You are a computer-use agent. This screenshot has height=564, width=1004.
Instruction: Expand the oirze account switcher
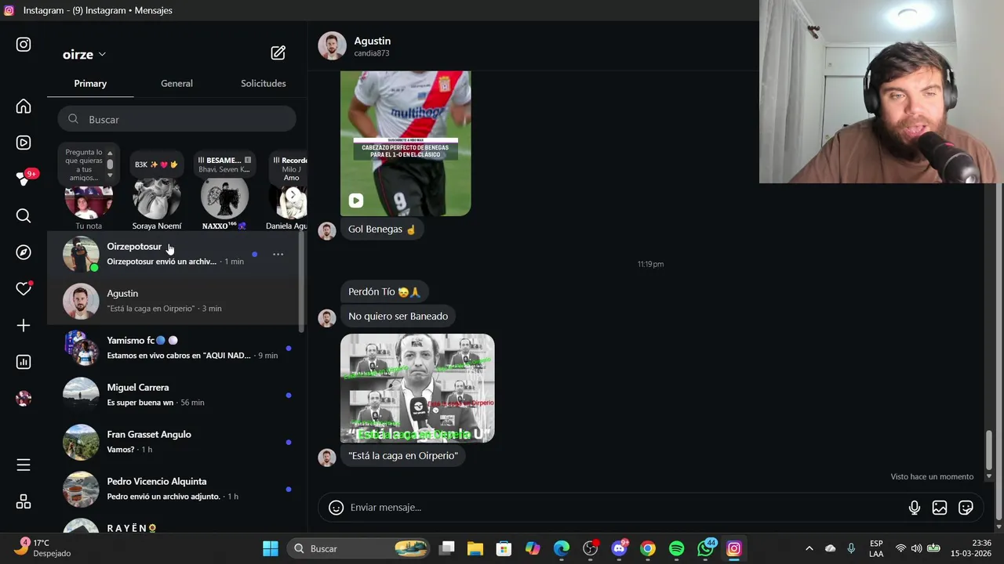tap(84, 54)
